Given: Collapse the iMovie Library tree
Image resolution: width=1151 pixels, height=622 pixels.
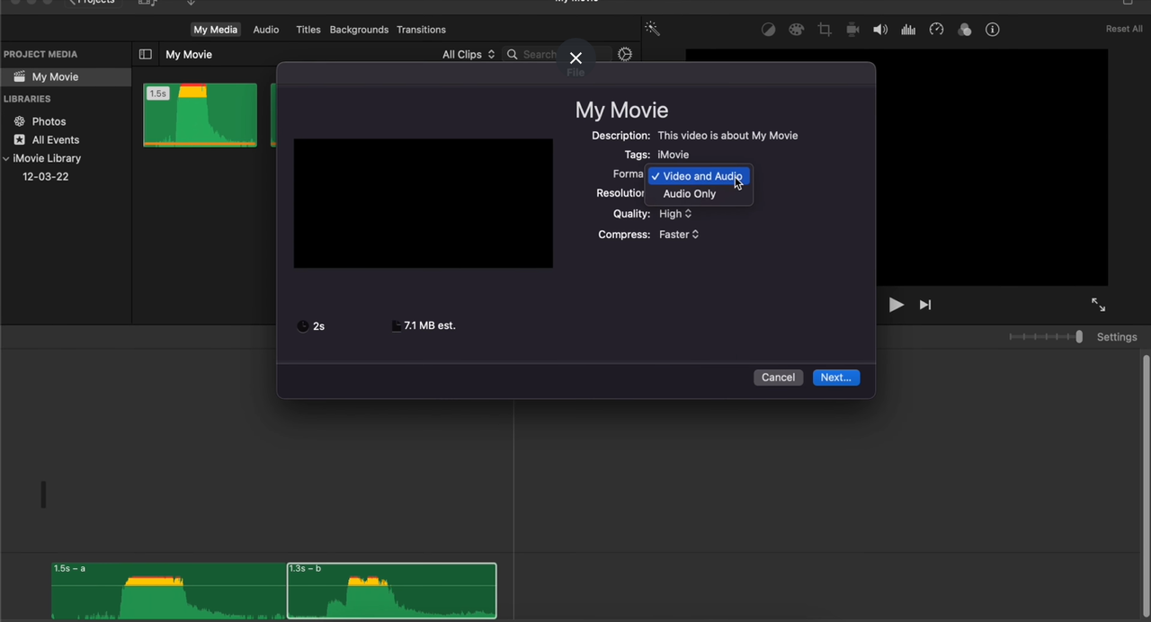Looking at the screenshot, I should click(6, 158).
